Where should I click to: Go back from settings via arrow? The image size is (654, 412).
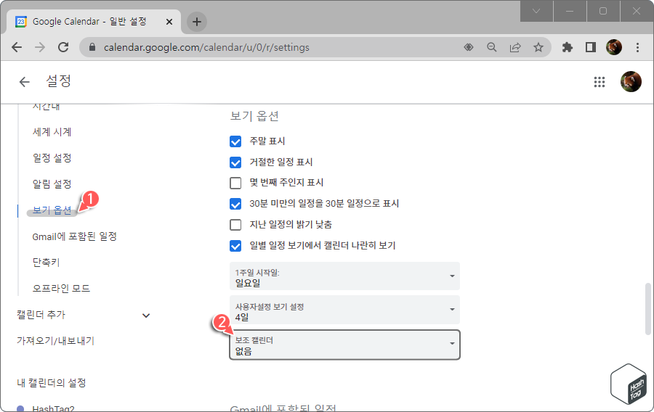pos(24,81)
